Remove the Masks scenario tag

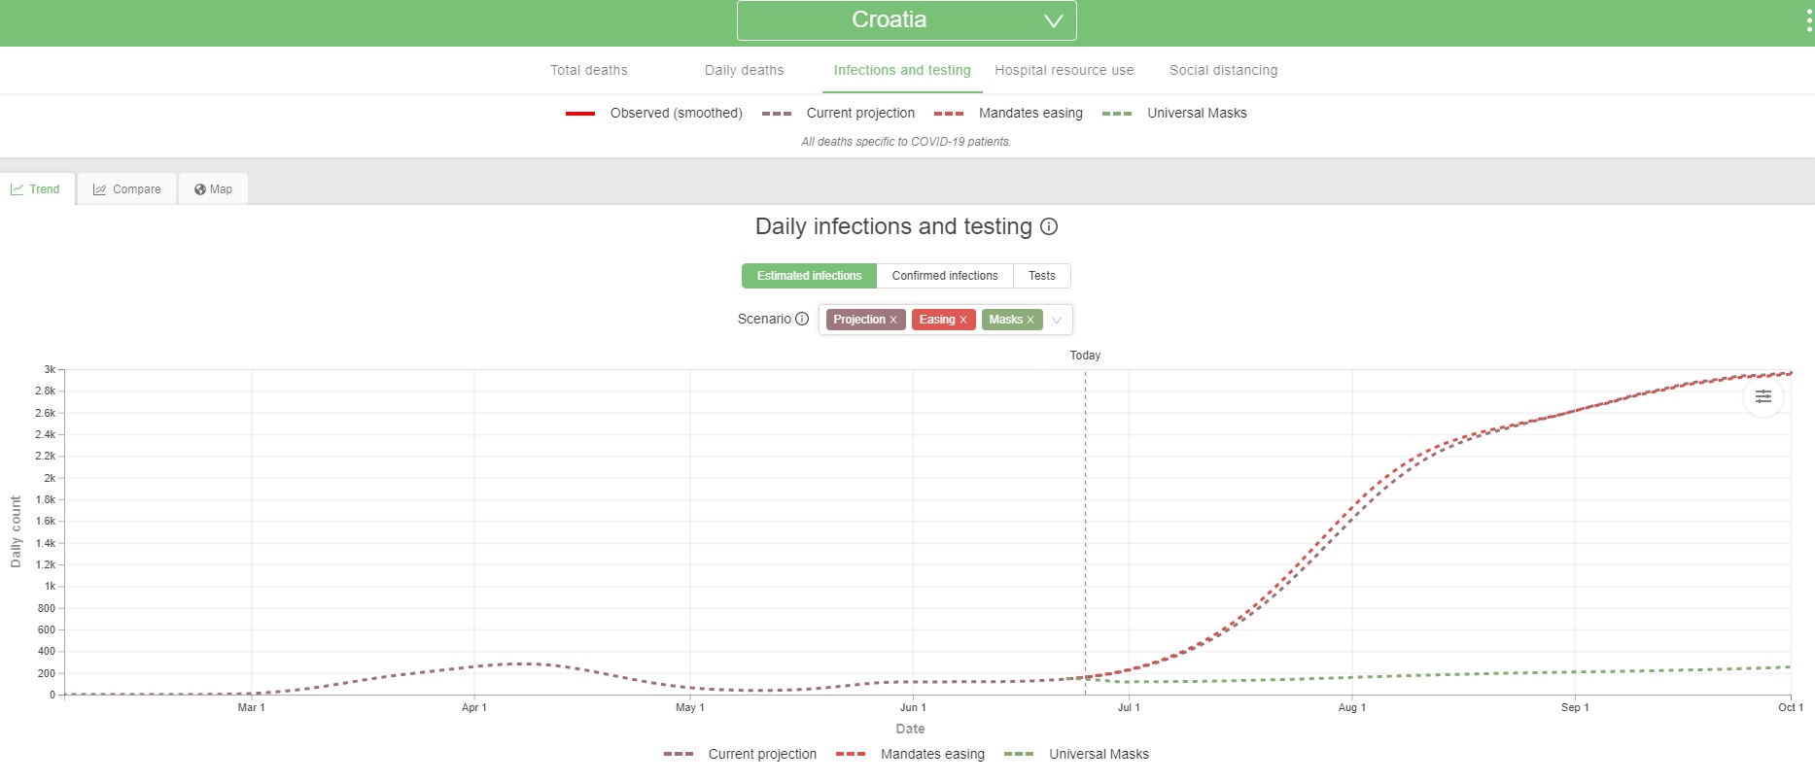1030,320
